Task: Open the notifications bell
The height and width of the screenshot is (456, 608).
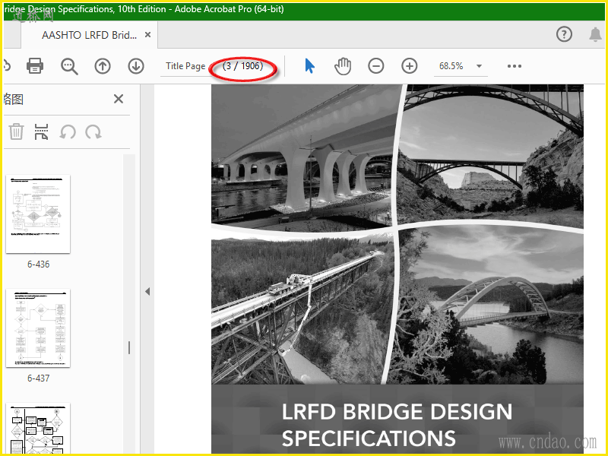Action: (596, 34)
